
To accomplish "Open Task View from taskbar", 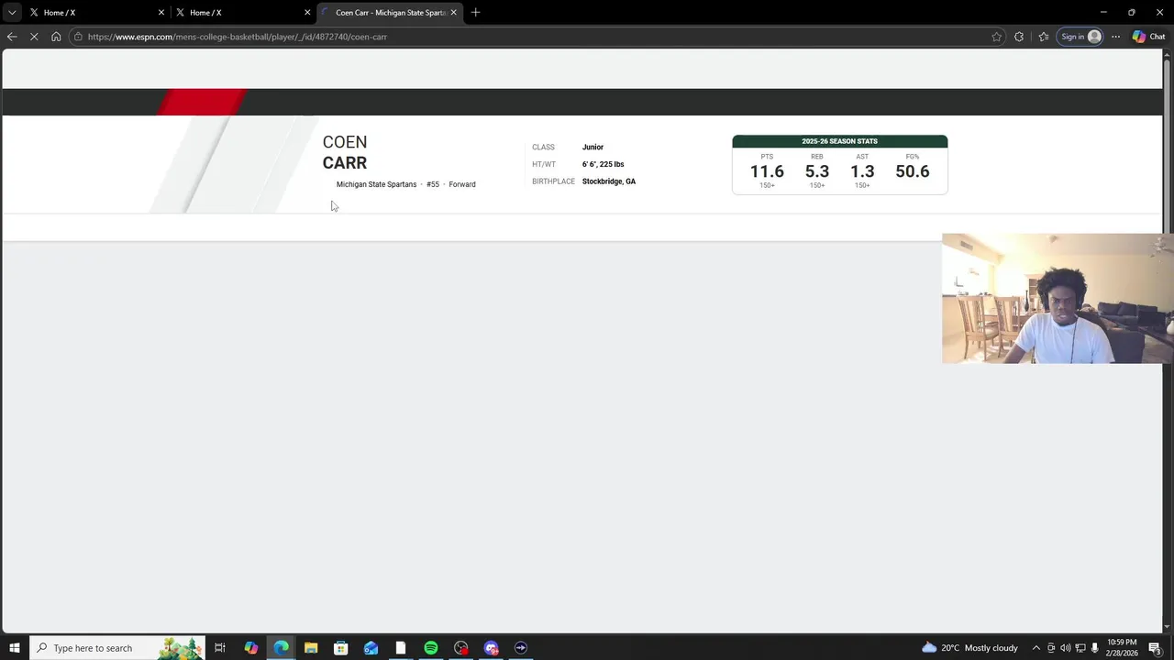I will click(x=220, y=648).
